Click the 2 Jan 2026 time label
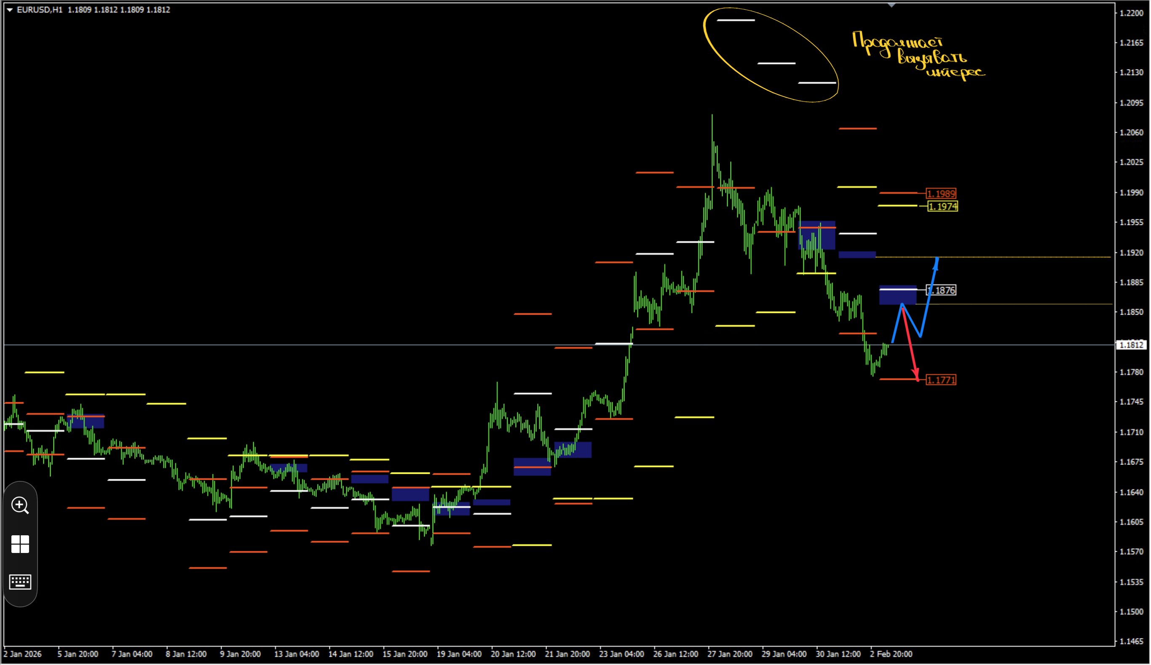Screen dimensions: 1151x665 (23, 654)
